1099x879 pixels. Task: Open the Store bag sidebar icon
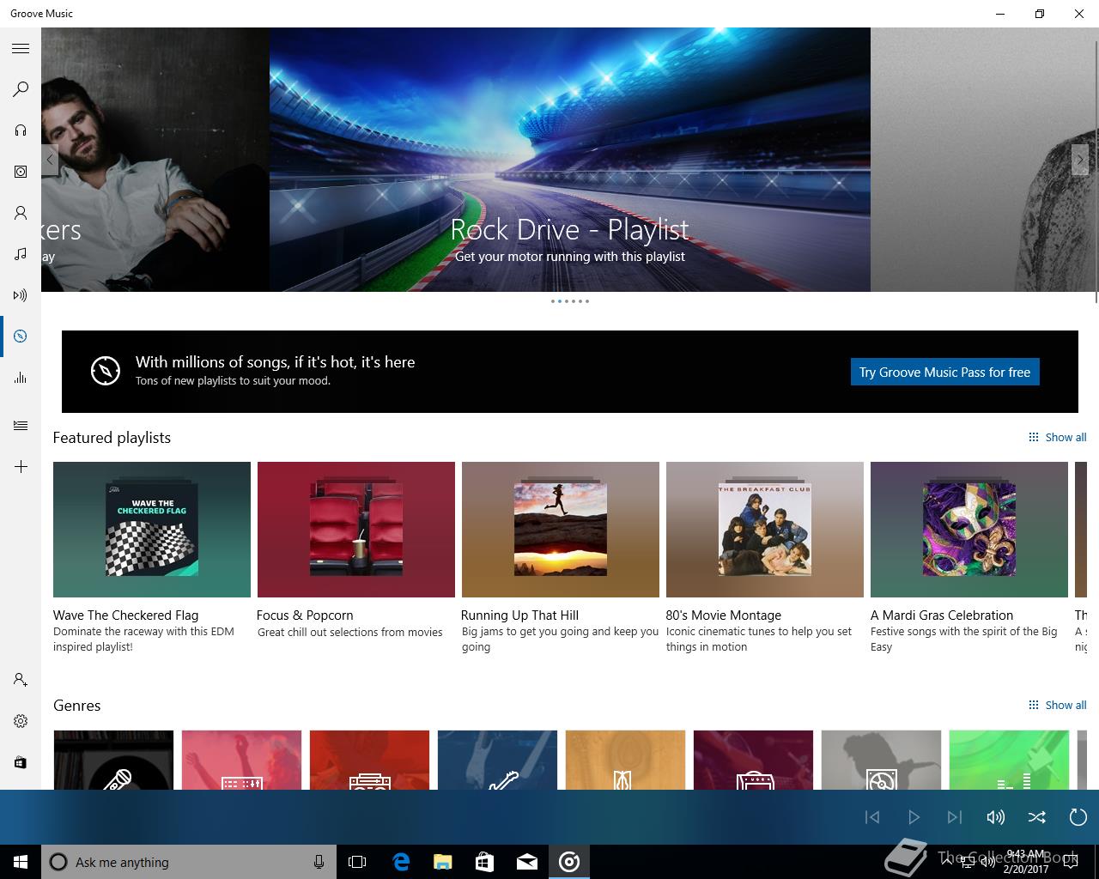21,762
